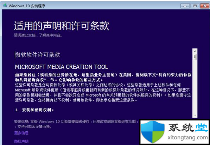Viewport: 210px width, 145px height.
Task: Click the 适用的声明和许可条款 page title
Action: point(62,26)
